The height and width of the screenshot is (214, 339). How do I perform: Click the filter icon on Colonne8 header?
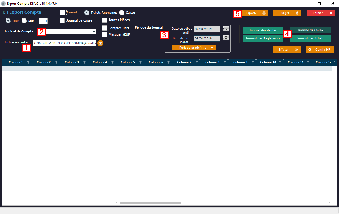tap(225, 62)
